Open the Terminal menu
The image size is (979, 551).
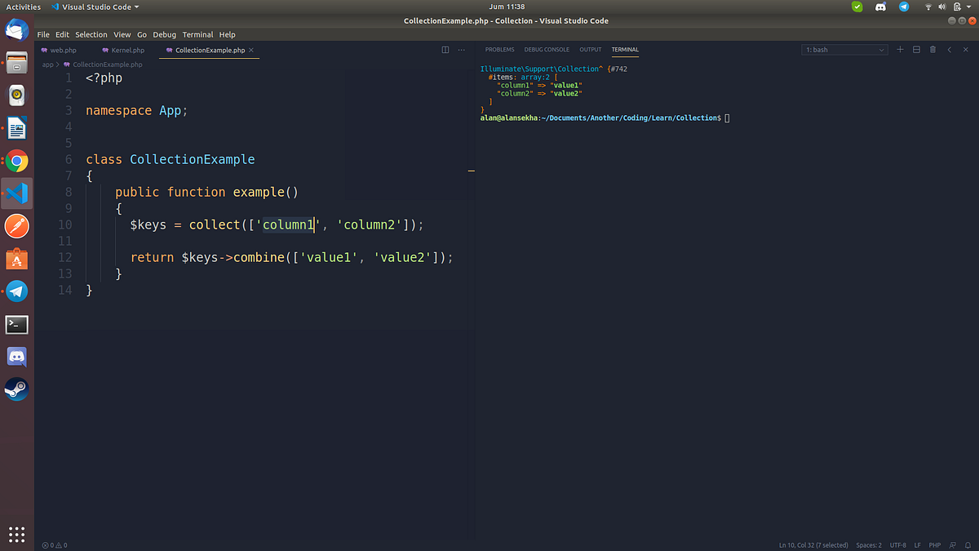click(x=197, y=34)
